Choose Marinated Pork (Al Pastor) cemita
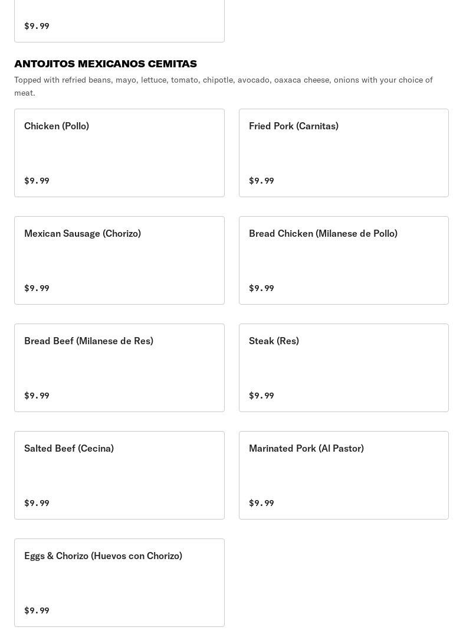The height and width of the screenshot is (640, 463). [343, 475]
